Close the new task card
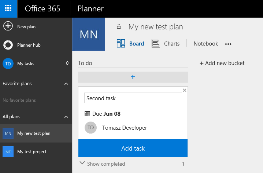This screenshot has height=173, width=263. [185, 90]
